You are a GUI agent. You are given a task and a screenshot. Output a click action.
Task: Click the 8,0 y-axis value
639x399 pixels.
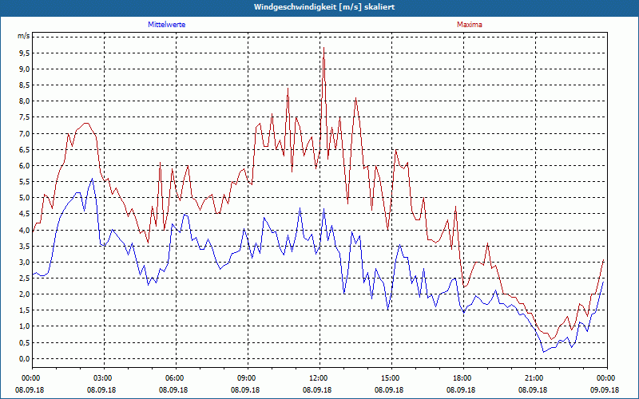click(24, 101)
